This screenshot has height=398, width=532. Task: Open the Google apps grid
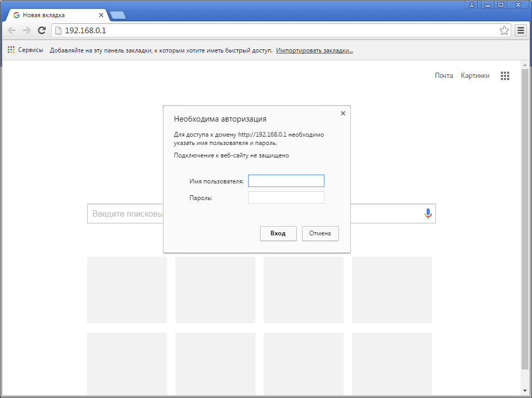(505, 76)
